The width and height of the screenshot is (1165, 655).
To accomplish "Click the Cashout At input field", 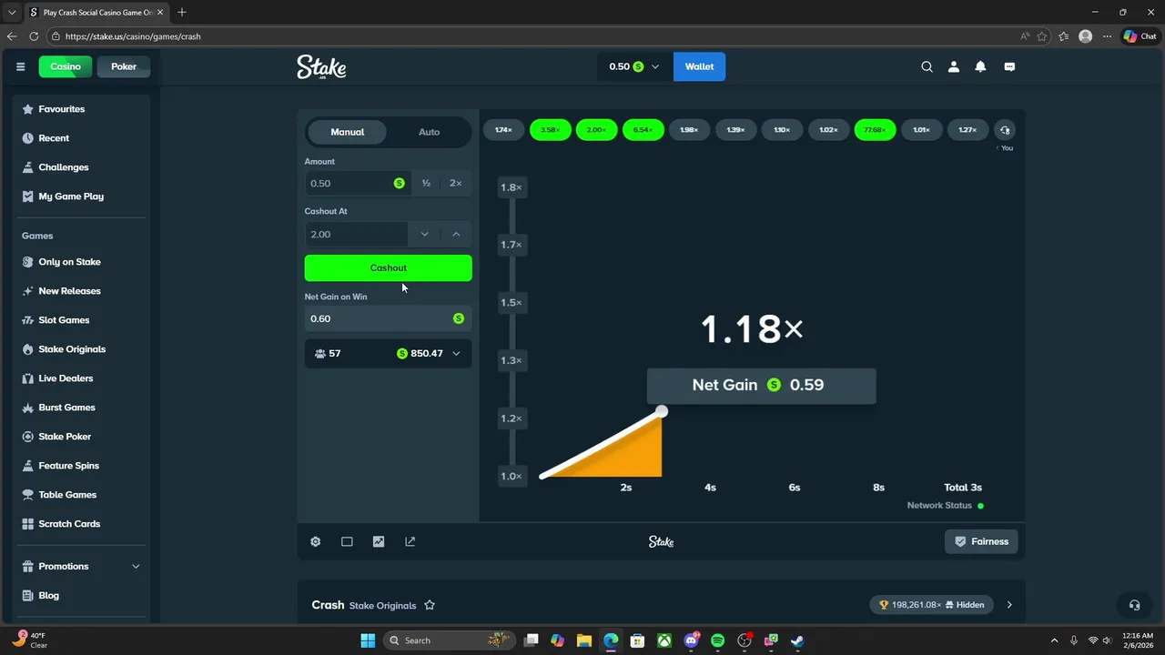I will 357,234.
